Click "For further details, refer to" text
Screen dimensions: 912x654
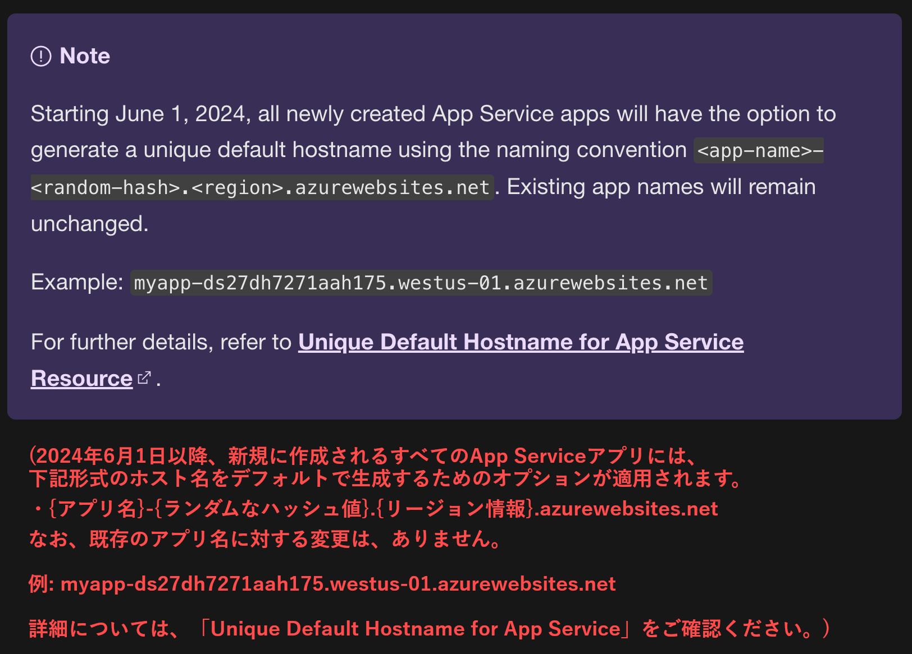(161, 342)
